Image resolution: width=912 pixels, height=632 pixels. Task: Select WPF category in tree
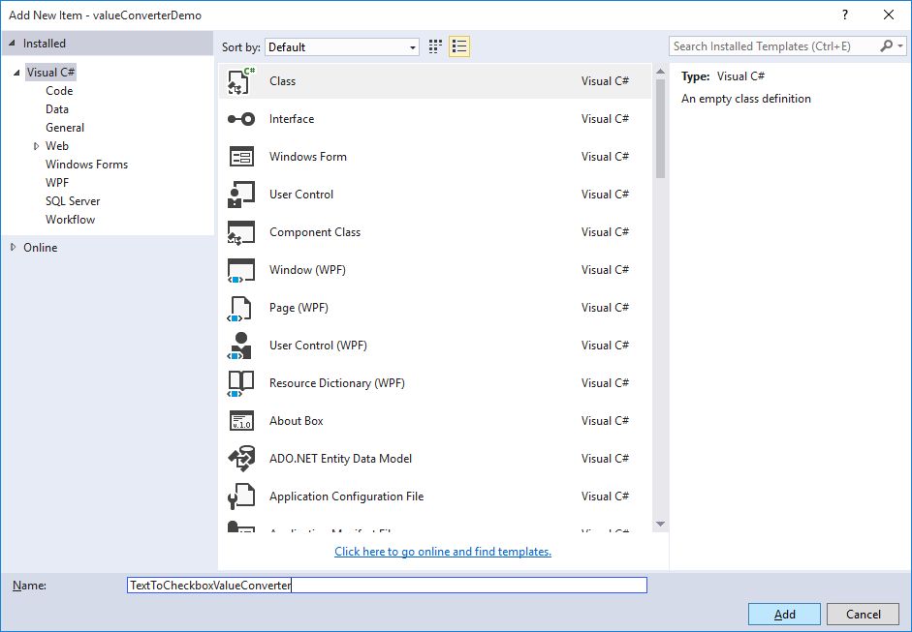click(57, 183)
